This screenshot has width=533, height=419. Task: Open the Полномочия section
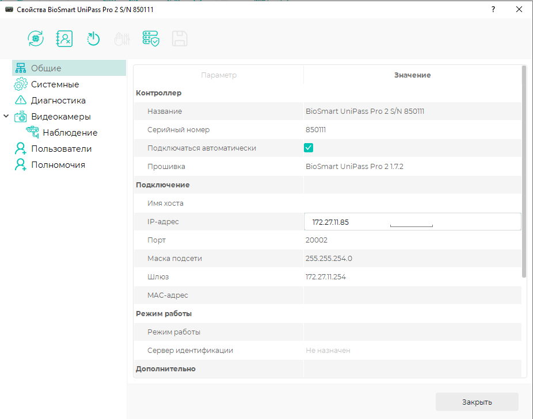58,165
